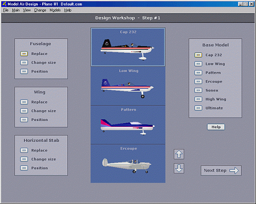The image size is (256, 204).
Task: Choose High Wing as base model
Action: pyautogui.click(x=198, y=99)
